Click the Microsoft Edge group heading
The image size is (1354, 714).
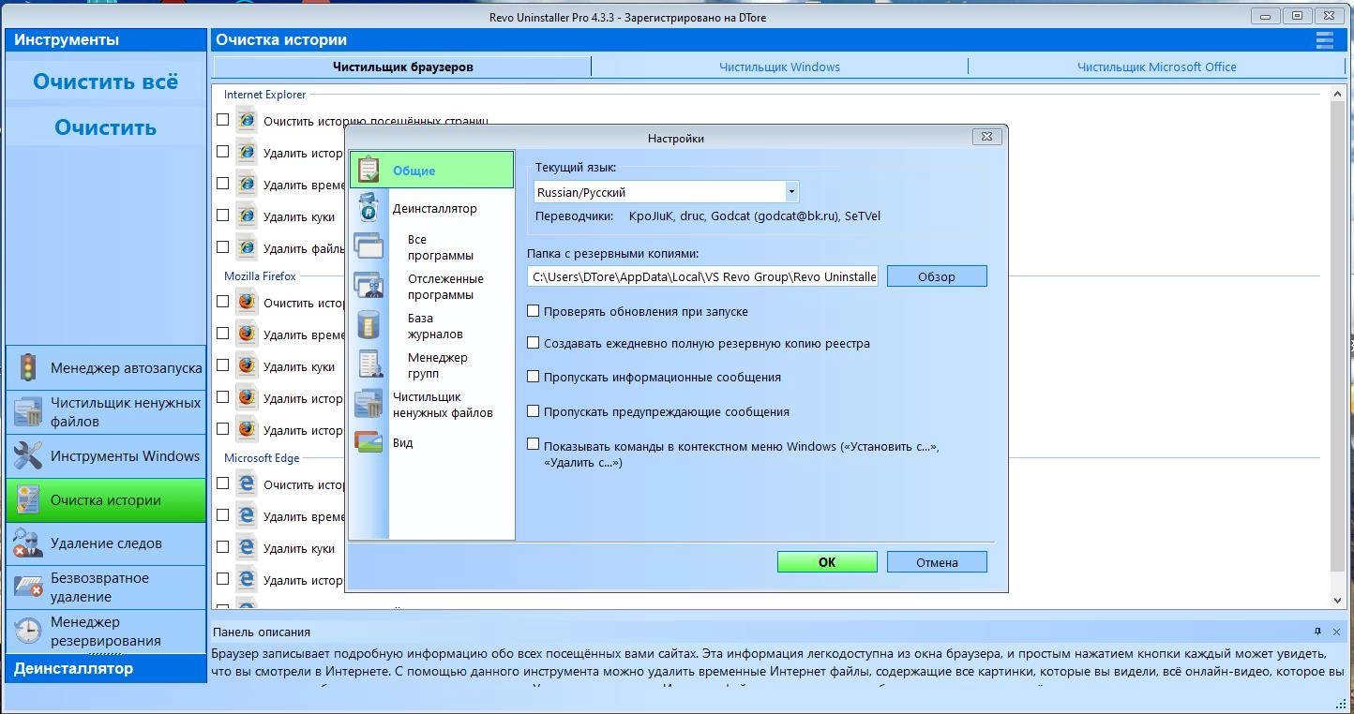262,458
